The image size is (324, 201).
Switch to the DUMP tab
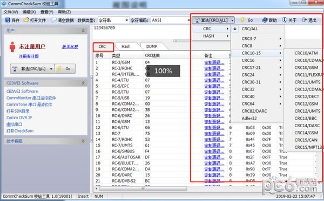coord(152,46)
